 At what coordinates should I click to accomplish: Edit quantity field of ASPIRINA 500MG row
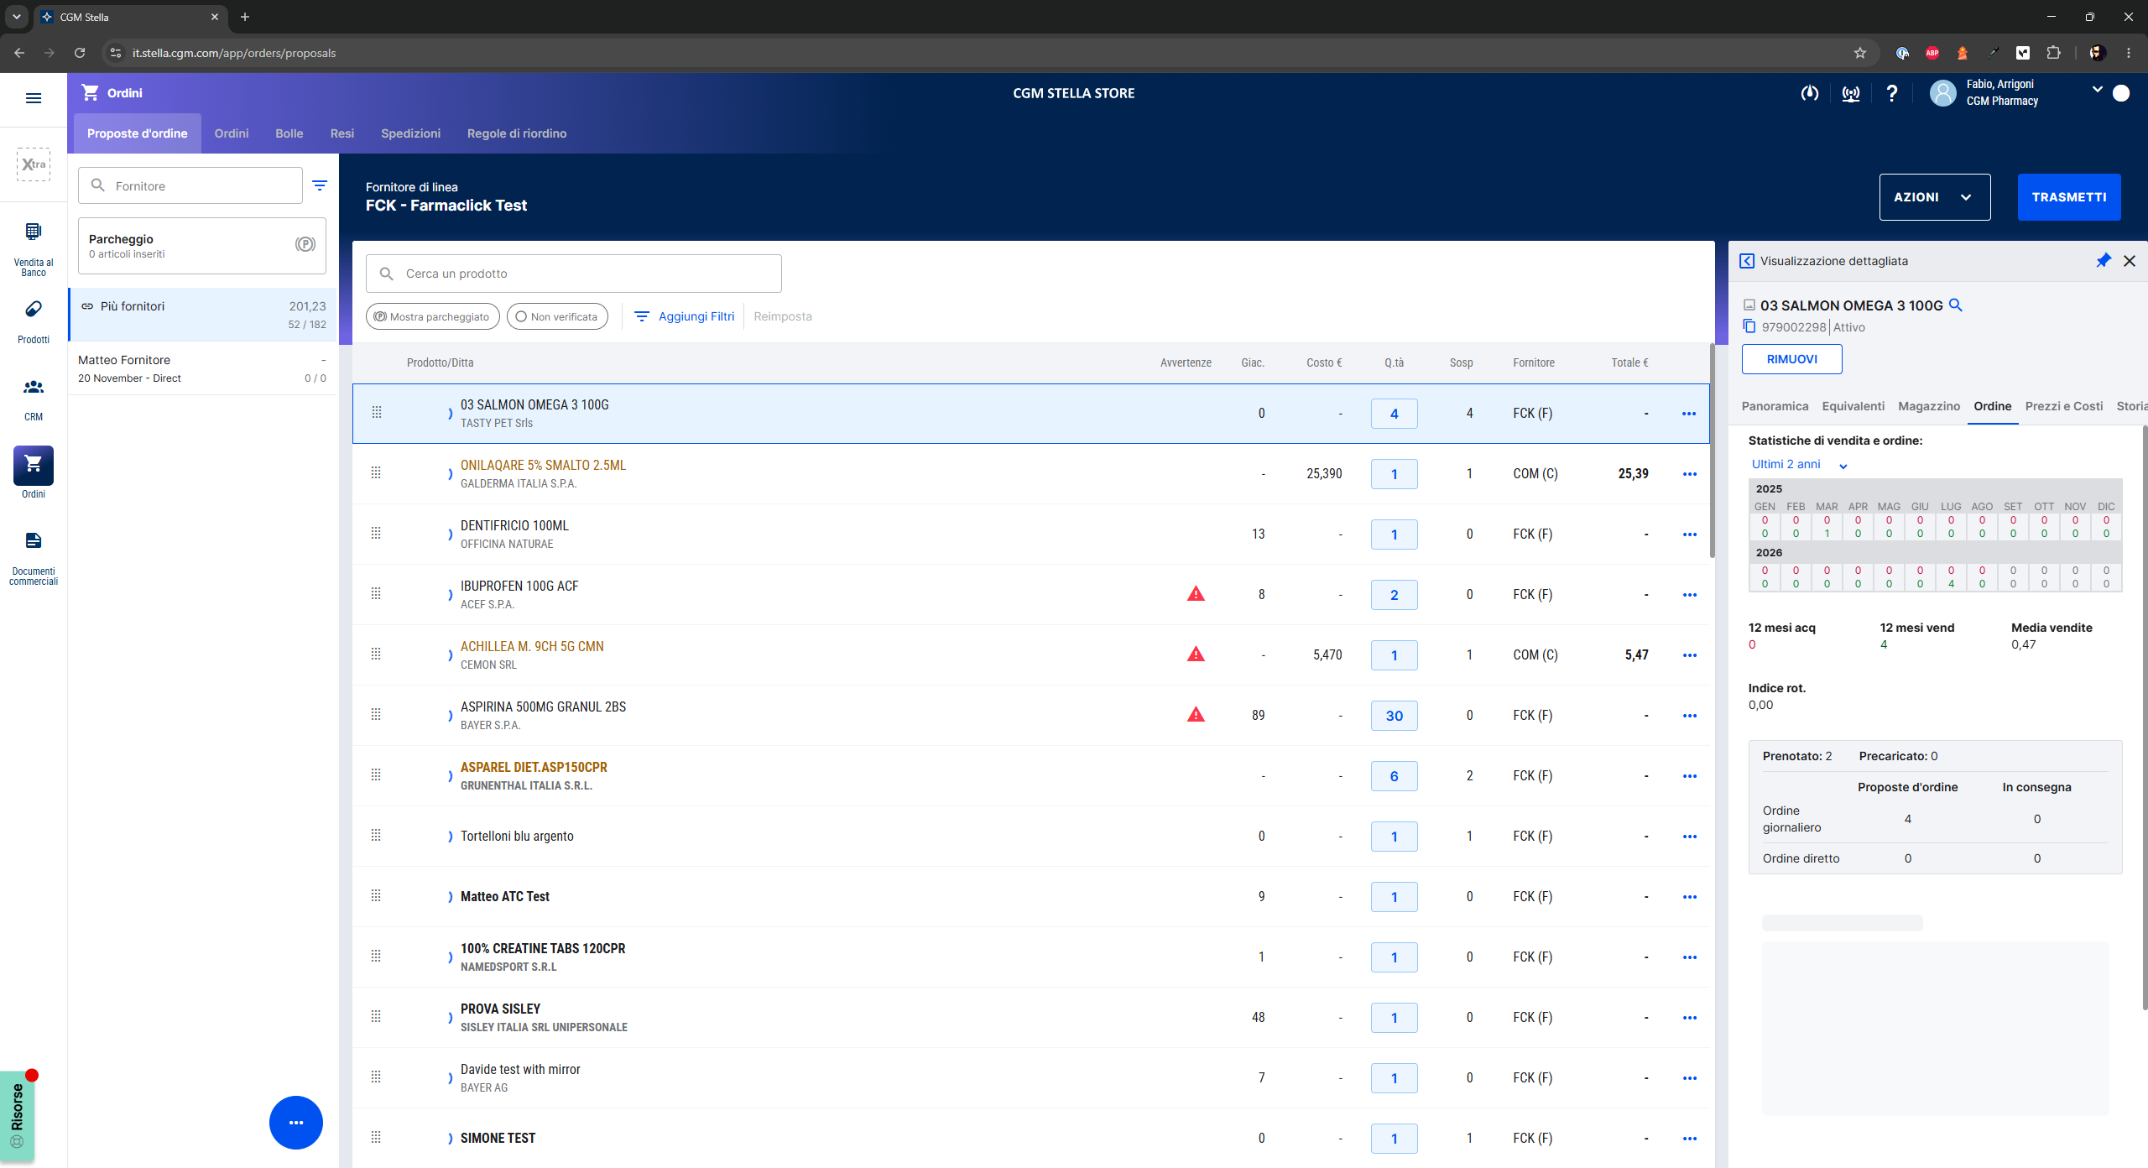tap(1395, 716)
